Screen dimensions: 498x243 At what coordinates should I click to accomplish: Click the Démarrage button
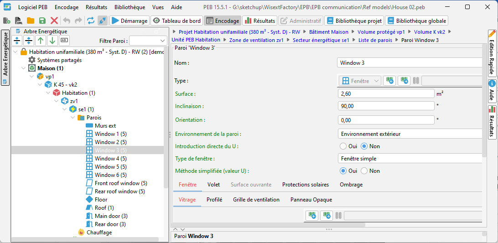click(130, 21)
